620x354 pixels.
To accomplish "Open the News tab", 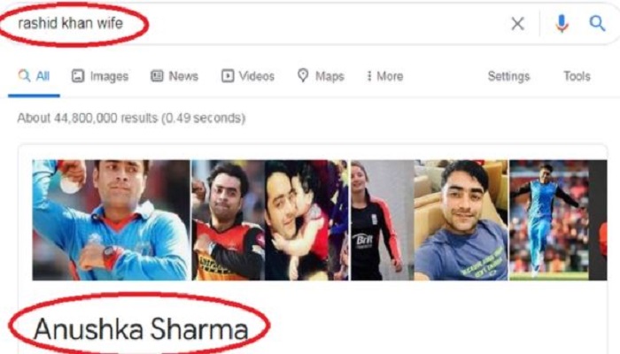I will (x=174, y=76).
